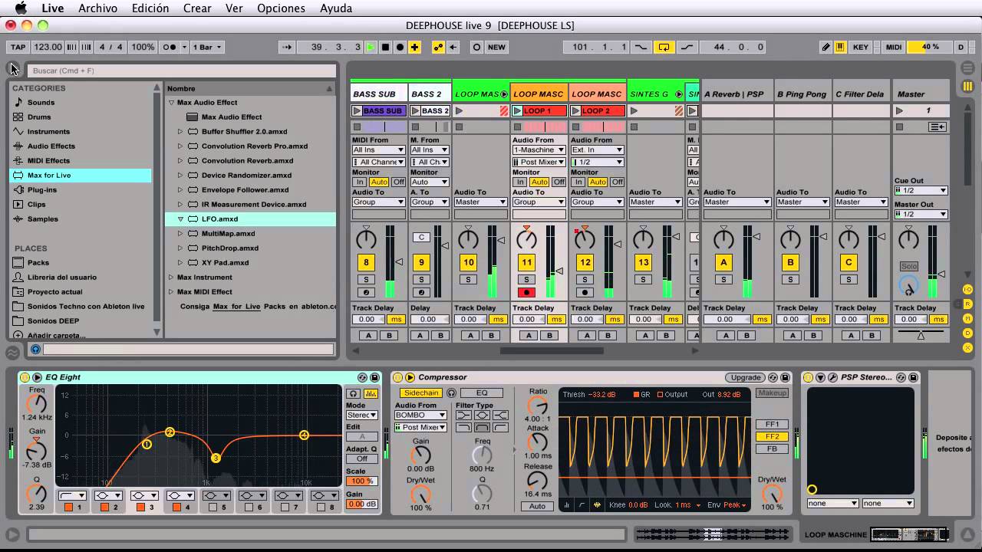
Task: Click the TAP tempo button
Action: [x=18, y=47]
